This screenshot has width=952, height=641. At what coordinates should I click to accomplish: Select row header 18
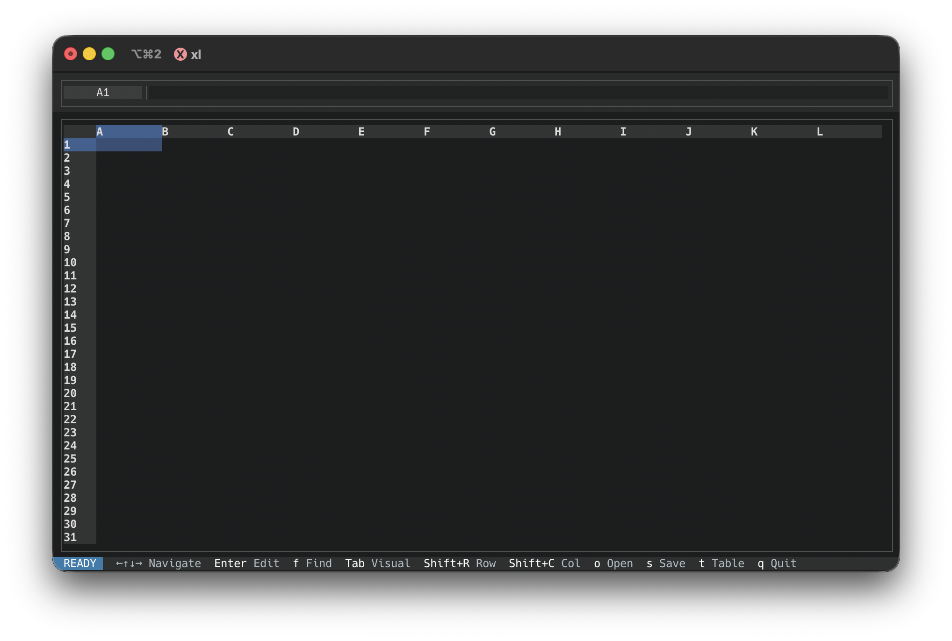tap(80, 367)
